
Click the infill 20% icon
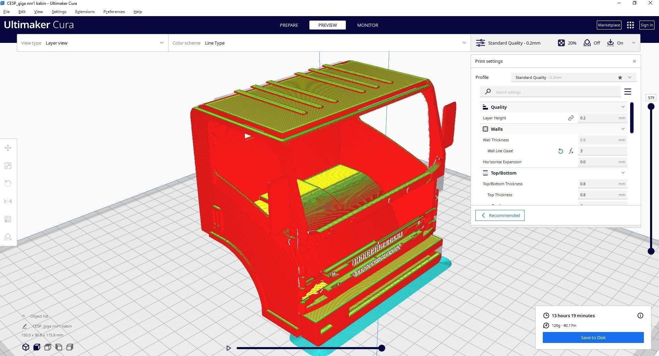tap(561, 43)
